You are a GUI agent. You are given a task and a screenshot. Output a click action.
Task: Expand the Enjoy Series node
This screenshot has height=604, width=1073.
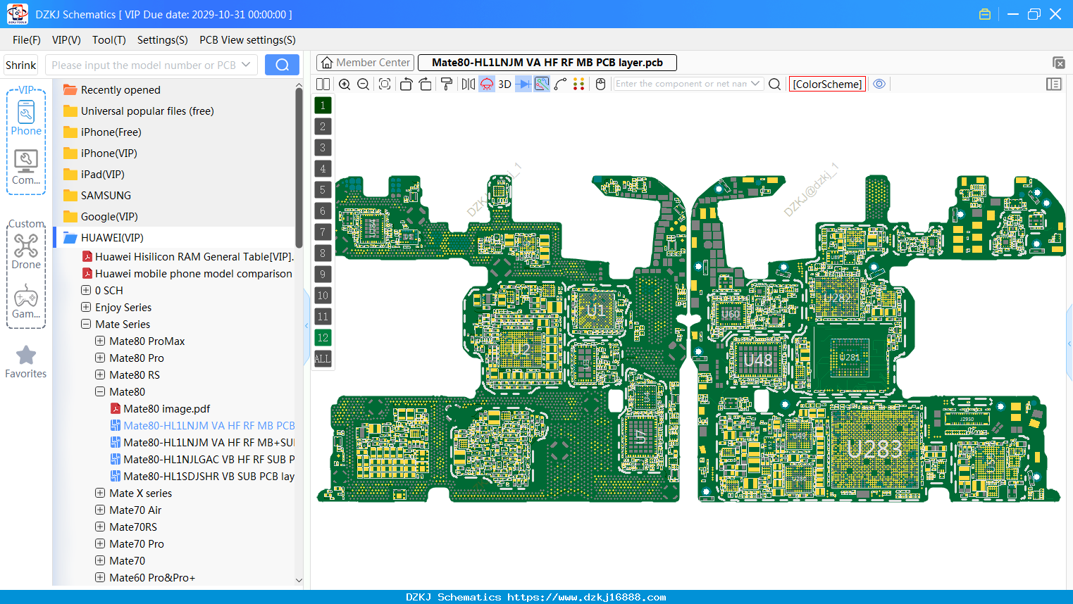86,307
